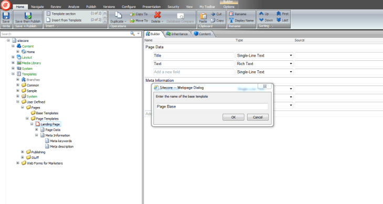
Task: Click the Copy clipboard button
Action: pyautogui.click(x=217, y=20)
